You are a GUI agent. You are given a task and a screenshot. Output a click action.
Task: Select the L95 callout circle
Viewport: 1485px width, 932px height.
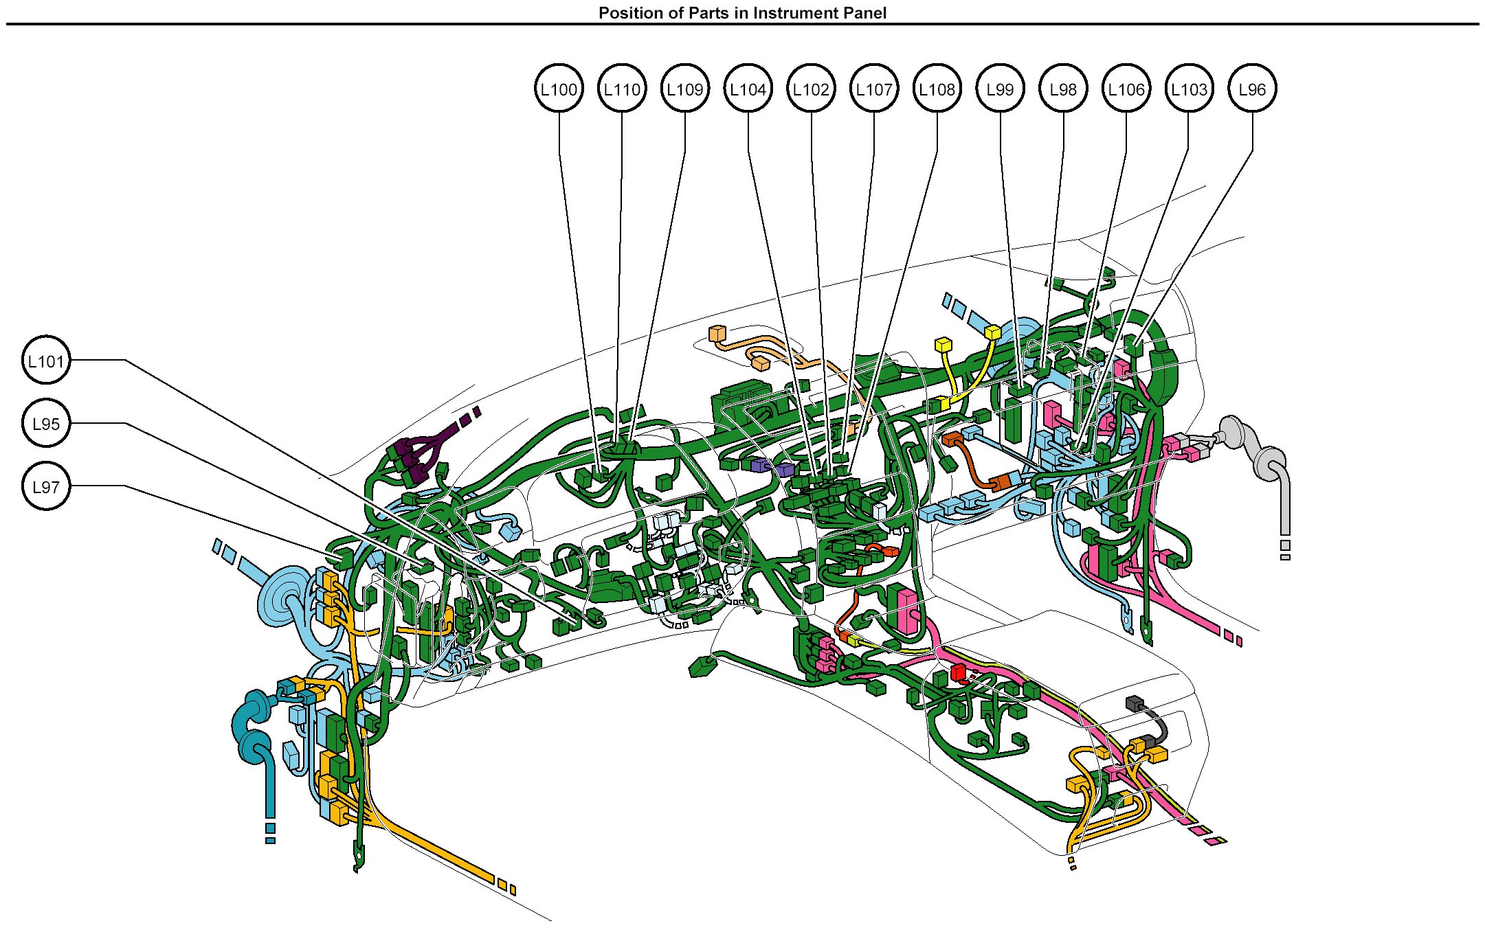click(x=46, y=423)
